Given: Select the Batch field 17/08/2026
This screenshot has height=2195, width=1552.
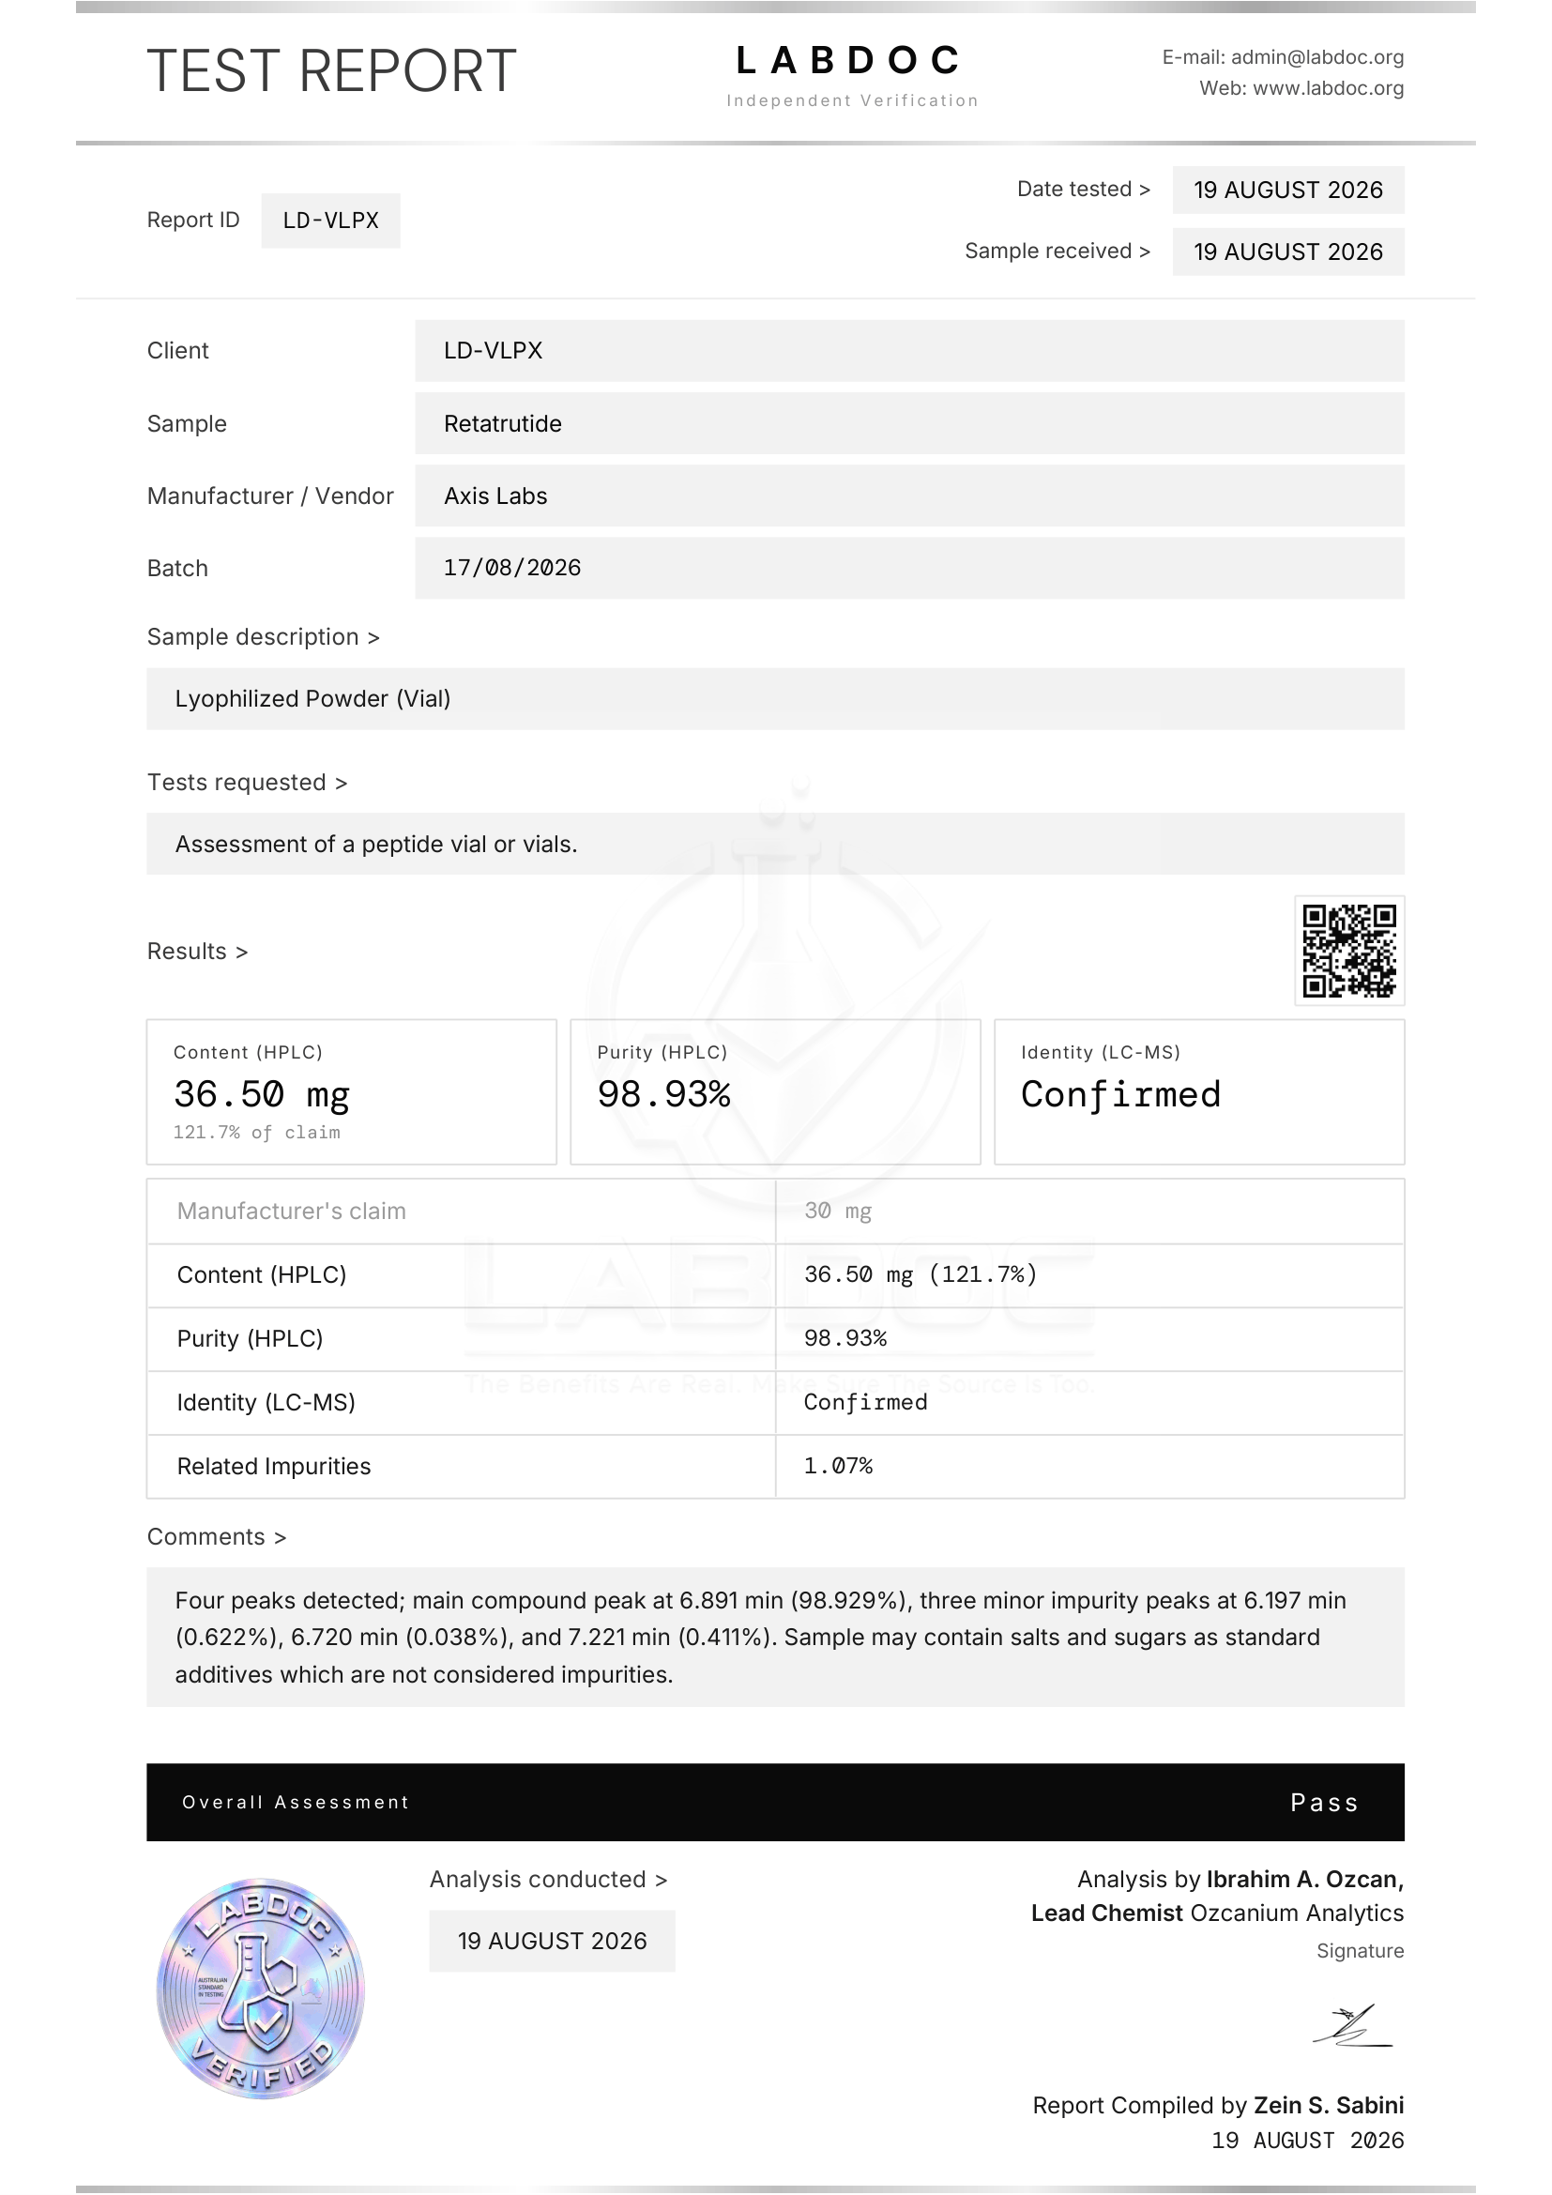Looking at the screenshot, I should [x=909, y=568].
